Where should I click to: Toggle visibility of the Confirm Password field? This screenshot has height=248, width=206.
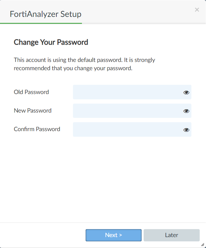click(x=186, y=130)
